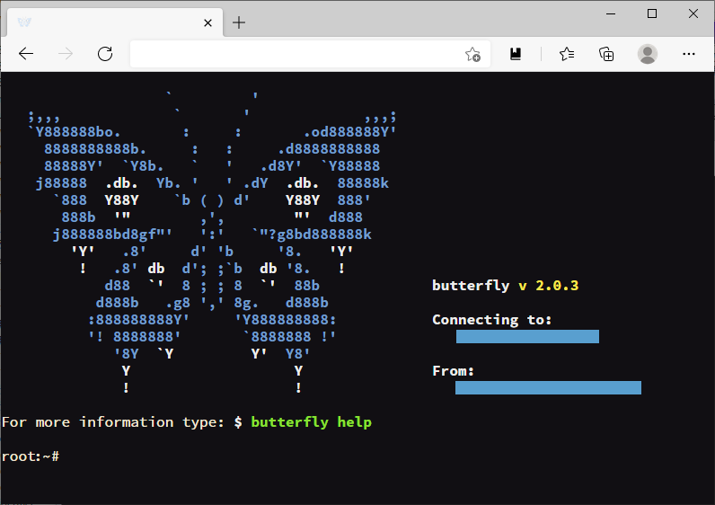
Task: Add this page to favorites
Action: (472, 54)
